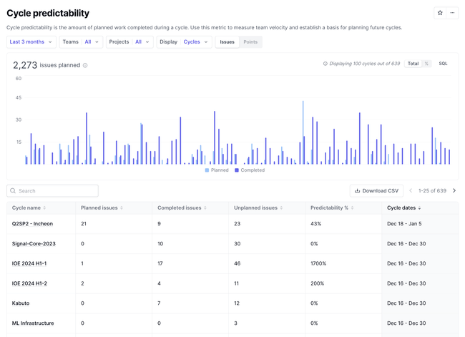Click info icon before Displaying 100 cycles
This screenshot has height=337, width=465.
[x=325, y=64]
